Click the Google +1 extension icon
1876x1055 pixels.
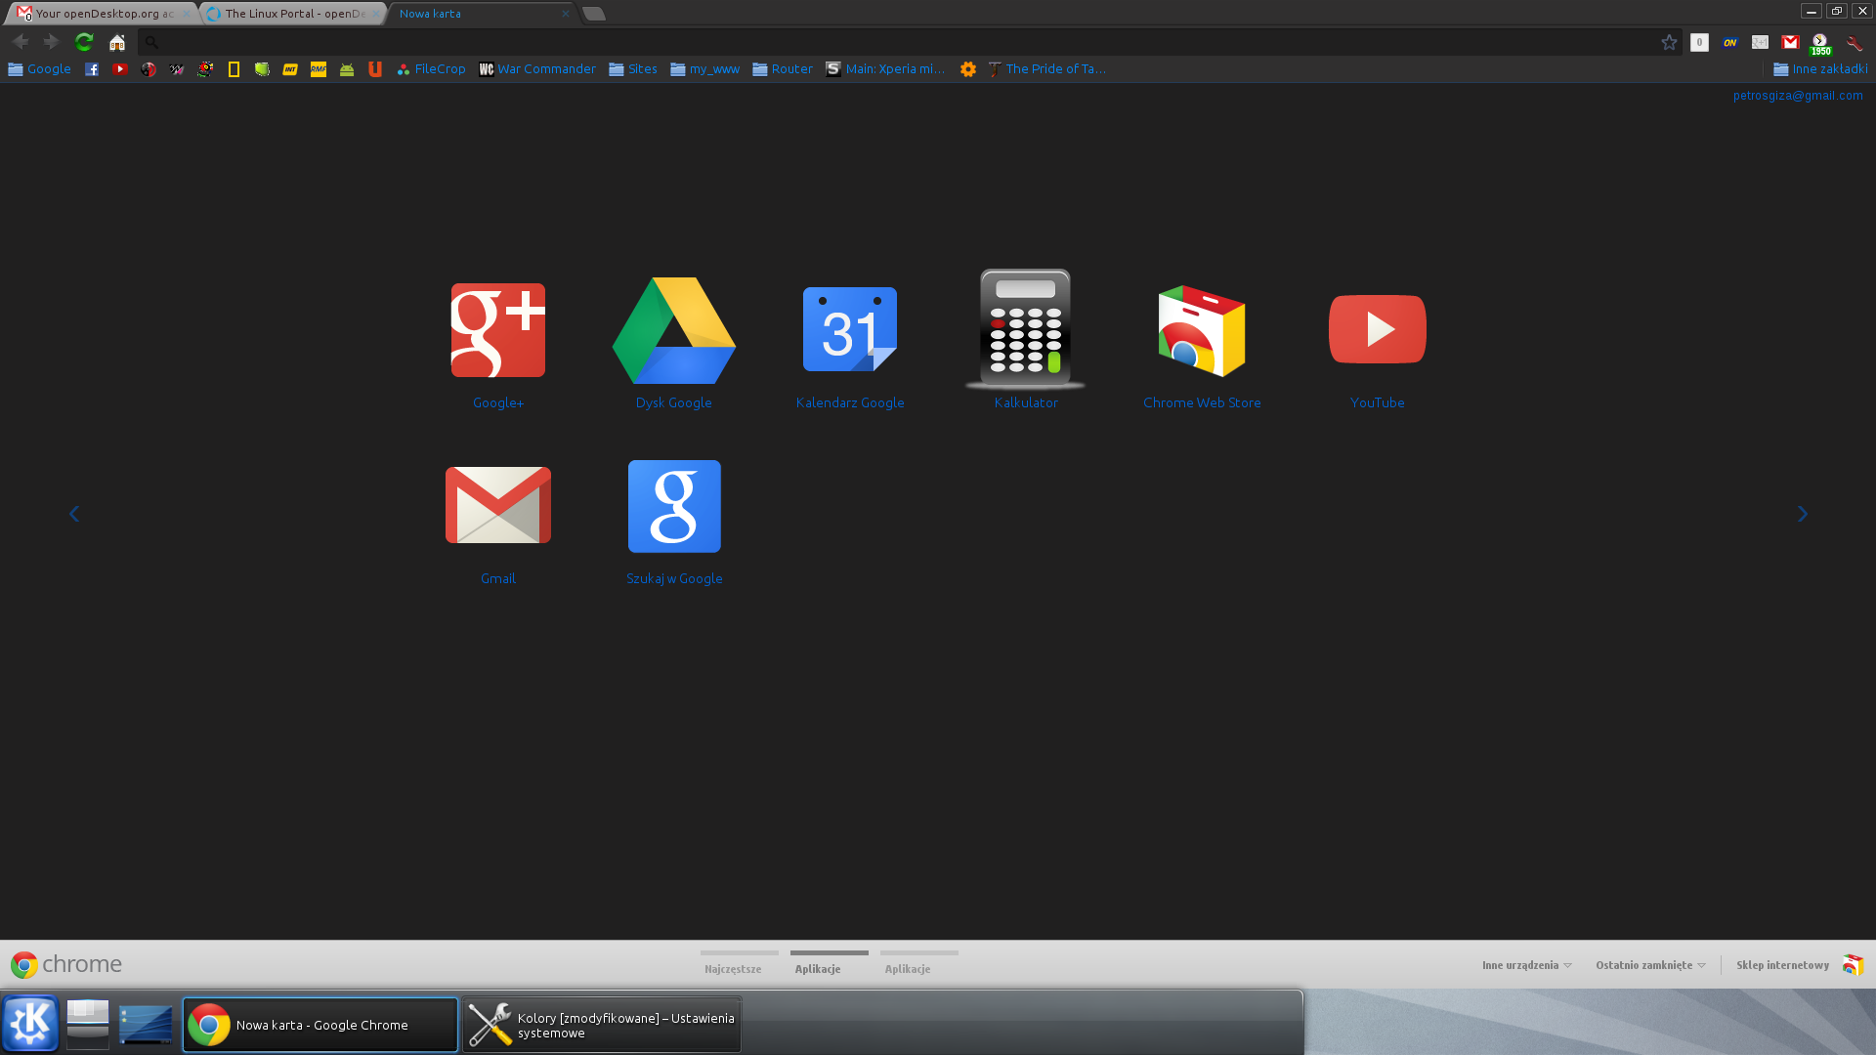pos(1761,42)
